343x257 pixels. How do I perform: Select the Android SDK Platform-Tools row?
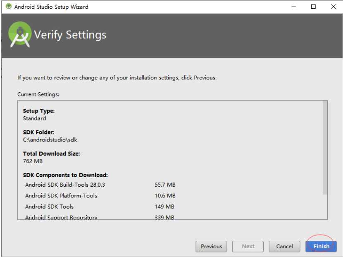click(100, 196)
